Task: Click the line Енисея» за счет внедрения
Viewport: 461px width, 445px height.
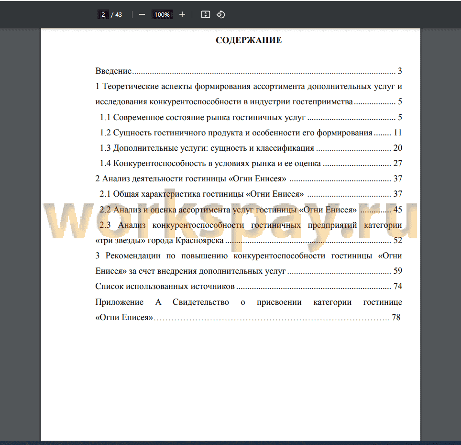Action: click(249, 271)
